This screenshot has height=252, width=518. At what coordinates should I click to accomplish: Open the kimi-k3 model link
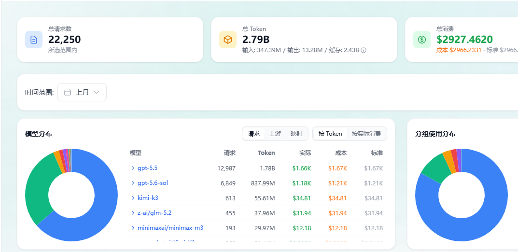147,198
